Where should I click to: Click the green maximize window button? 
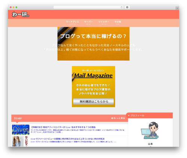click(16, 7)
